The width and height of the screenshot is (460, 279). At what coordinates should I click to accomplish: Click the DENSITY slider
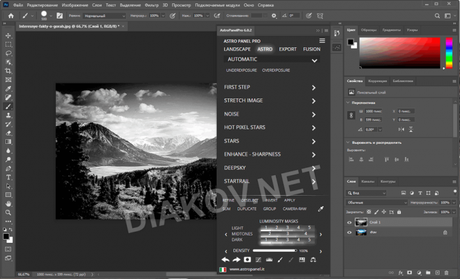(275, 250)
